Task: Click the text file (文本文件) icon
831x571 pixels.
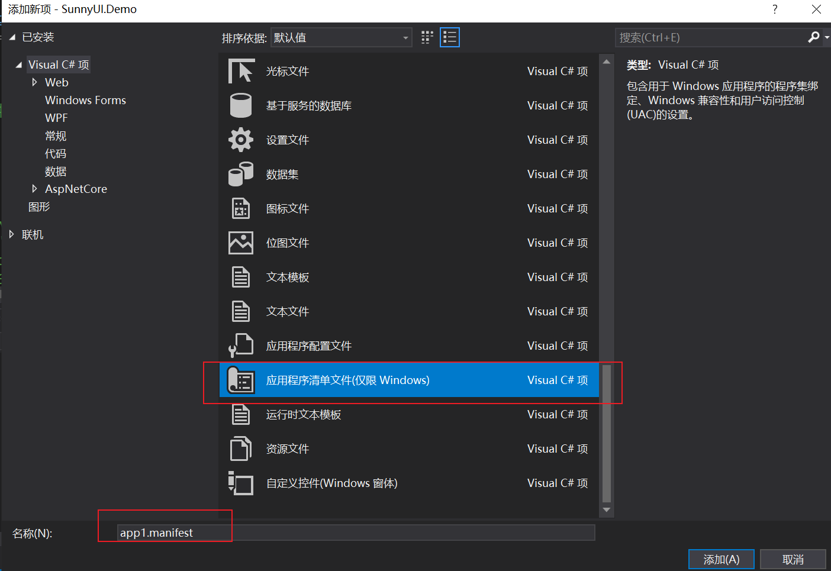Action: coord(241,311)
